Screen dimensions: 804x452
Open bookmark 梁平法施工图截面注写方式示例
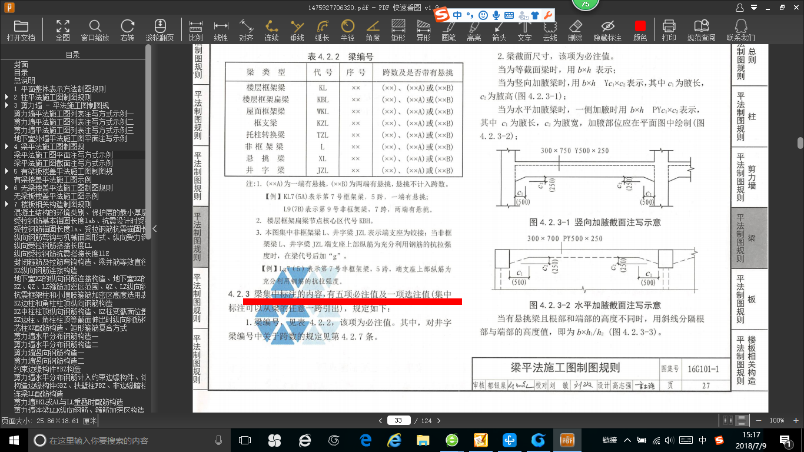point(64,163)
